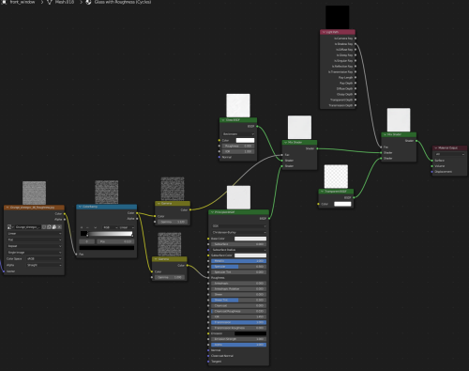Open the Flat projection dropdown
The width and height of the screenshot is (469, 371).
pos(35,240)
